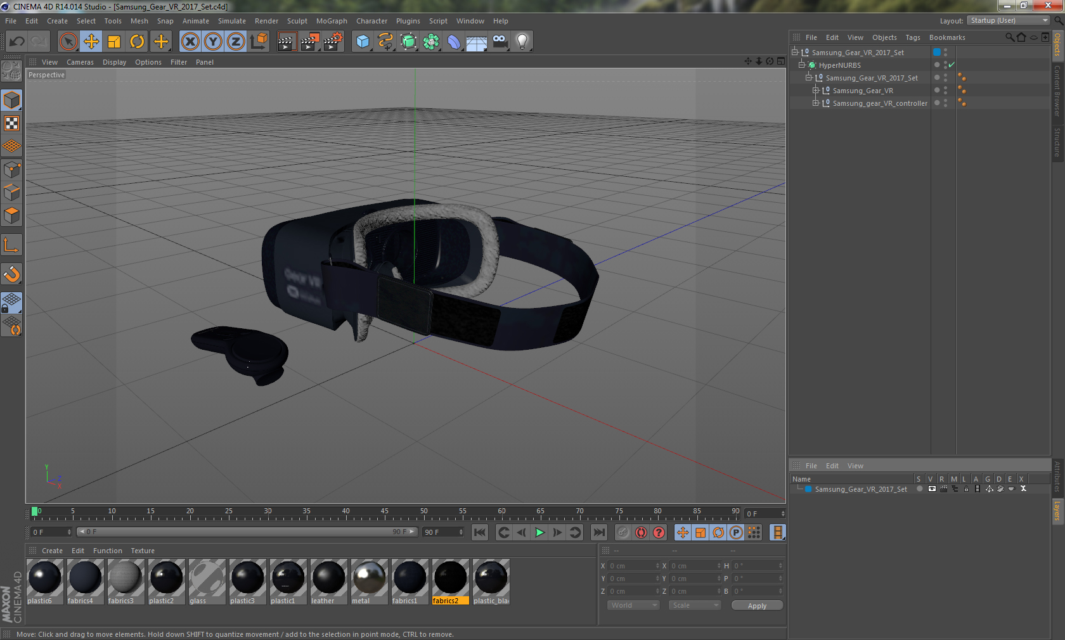Go to start of animation
The image size is (1065, 640).
[480, 532]
